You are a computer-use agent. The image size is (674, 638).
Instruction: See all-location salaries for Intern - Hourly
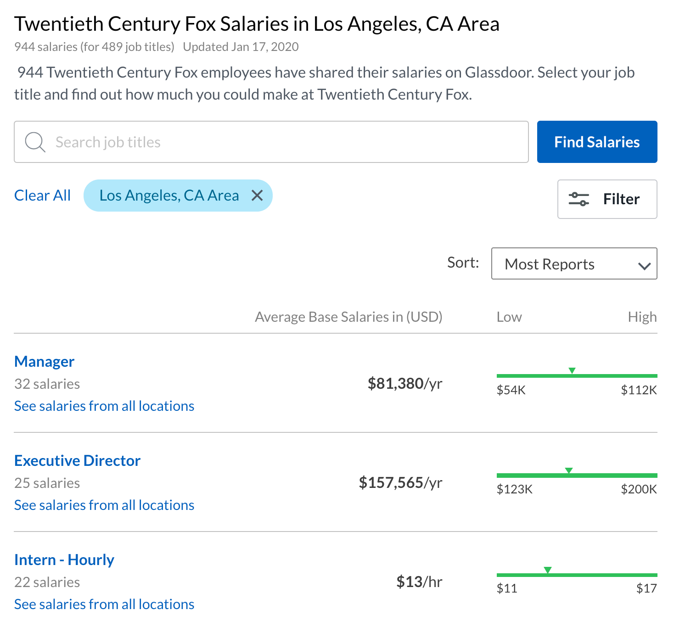104,604
